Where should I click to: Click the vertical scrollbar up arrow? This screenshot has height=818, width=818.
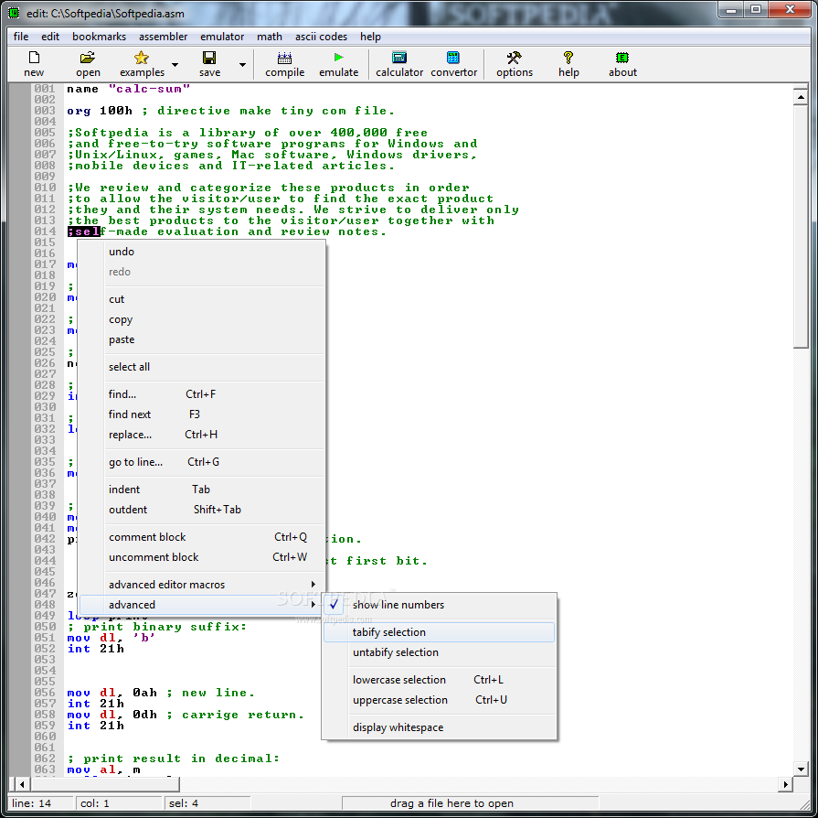(x=801, y=97)
